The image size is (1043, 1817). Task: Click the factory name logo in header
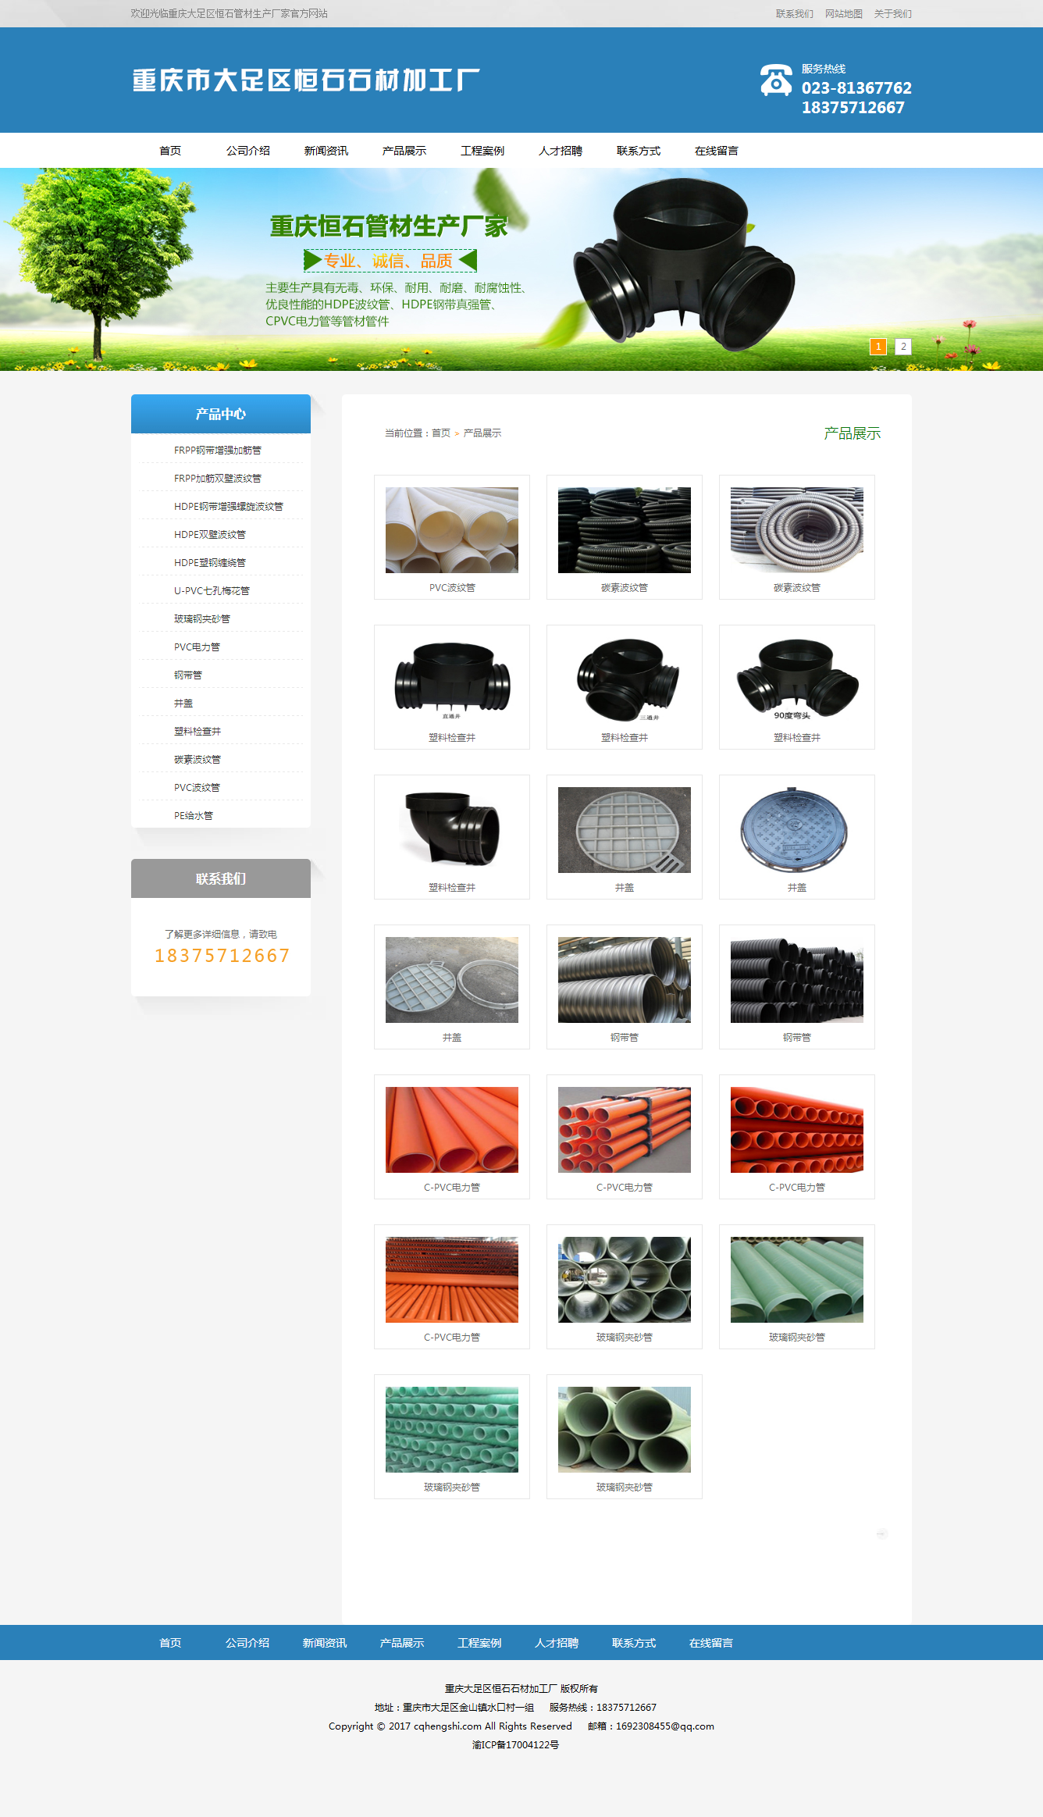[x=305, y=80]
